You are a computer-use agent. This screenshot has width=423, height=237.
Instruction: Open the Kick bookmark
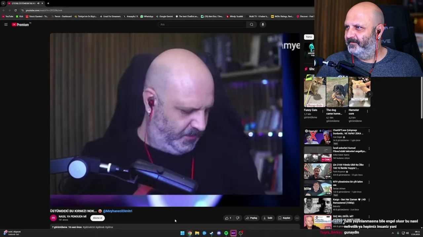pyautogui.click(x=19, y=16)
